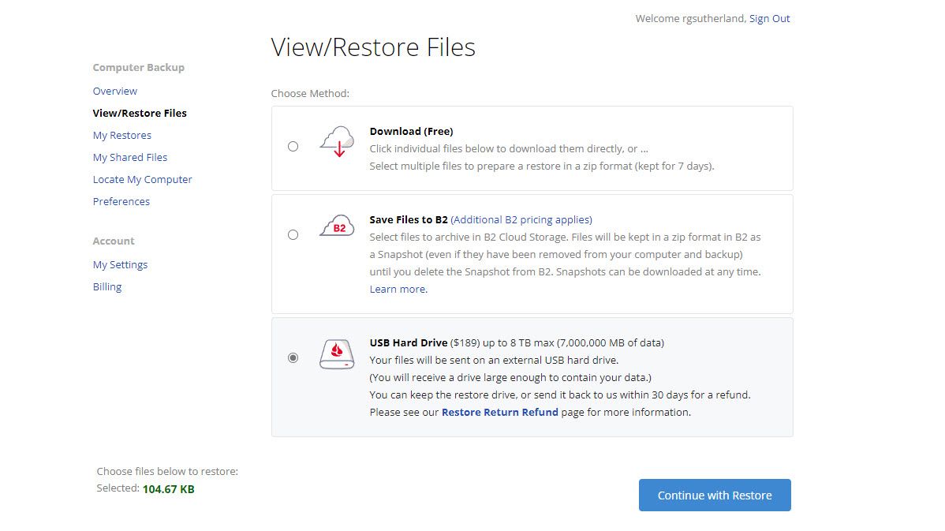This screenshot has height=531, width=945.
Task: Open the Billing page
Action: click(x=107, y=287)
